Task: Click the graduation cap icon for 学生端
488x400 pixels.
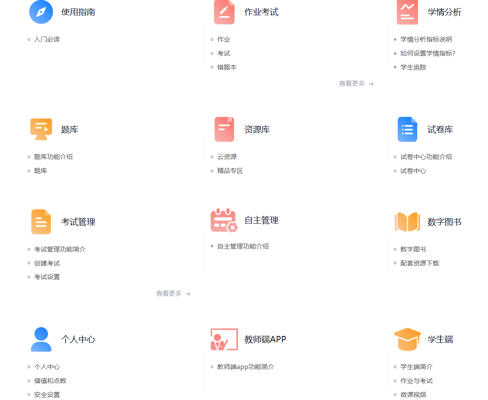Action: (407, 339)
